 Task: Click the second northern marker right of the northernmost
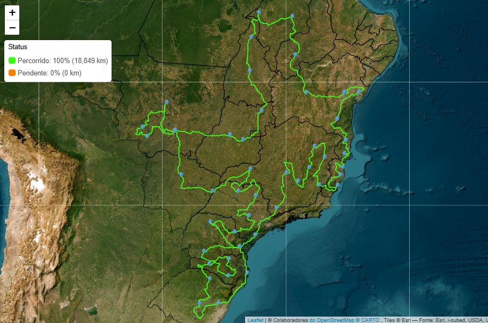(x=292, y=16)
